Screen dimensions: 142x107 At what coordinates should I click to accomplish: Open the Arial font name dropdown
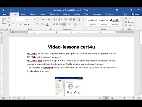click(x=25, y=20)
